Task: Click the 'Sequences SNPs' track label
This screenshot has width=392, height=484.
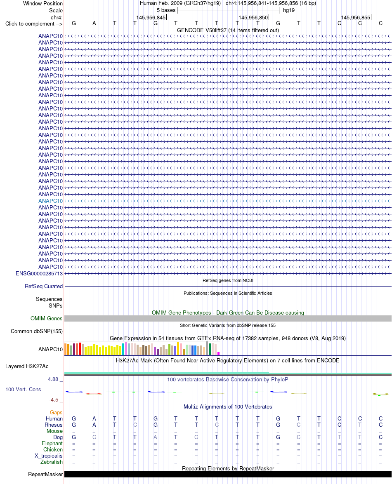Action: pos(49,302)
